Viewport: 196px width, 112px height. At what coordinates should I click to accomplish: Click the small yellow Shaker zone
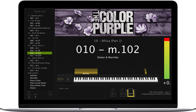click(x=145, y=71)
